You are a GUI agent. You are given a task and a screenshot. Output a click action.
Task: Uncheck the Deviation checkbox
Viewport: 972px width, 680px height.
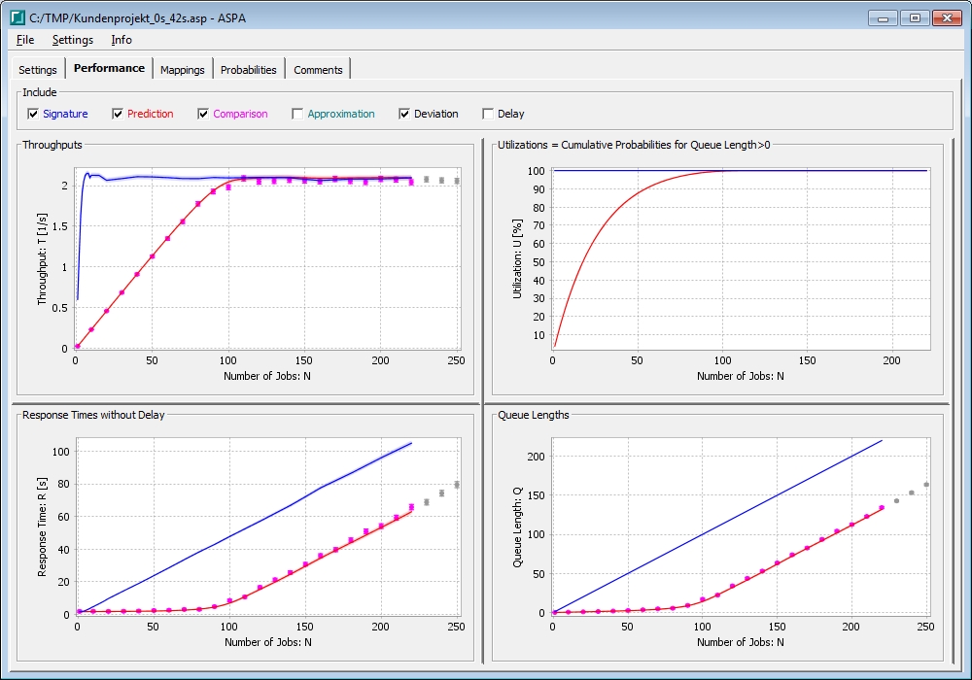tap(404, 114)
